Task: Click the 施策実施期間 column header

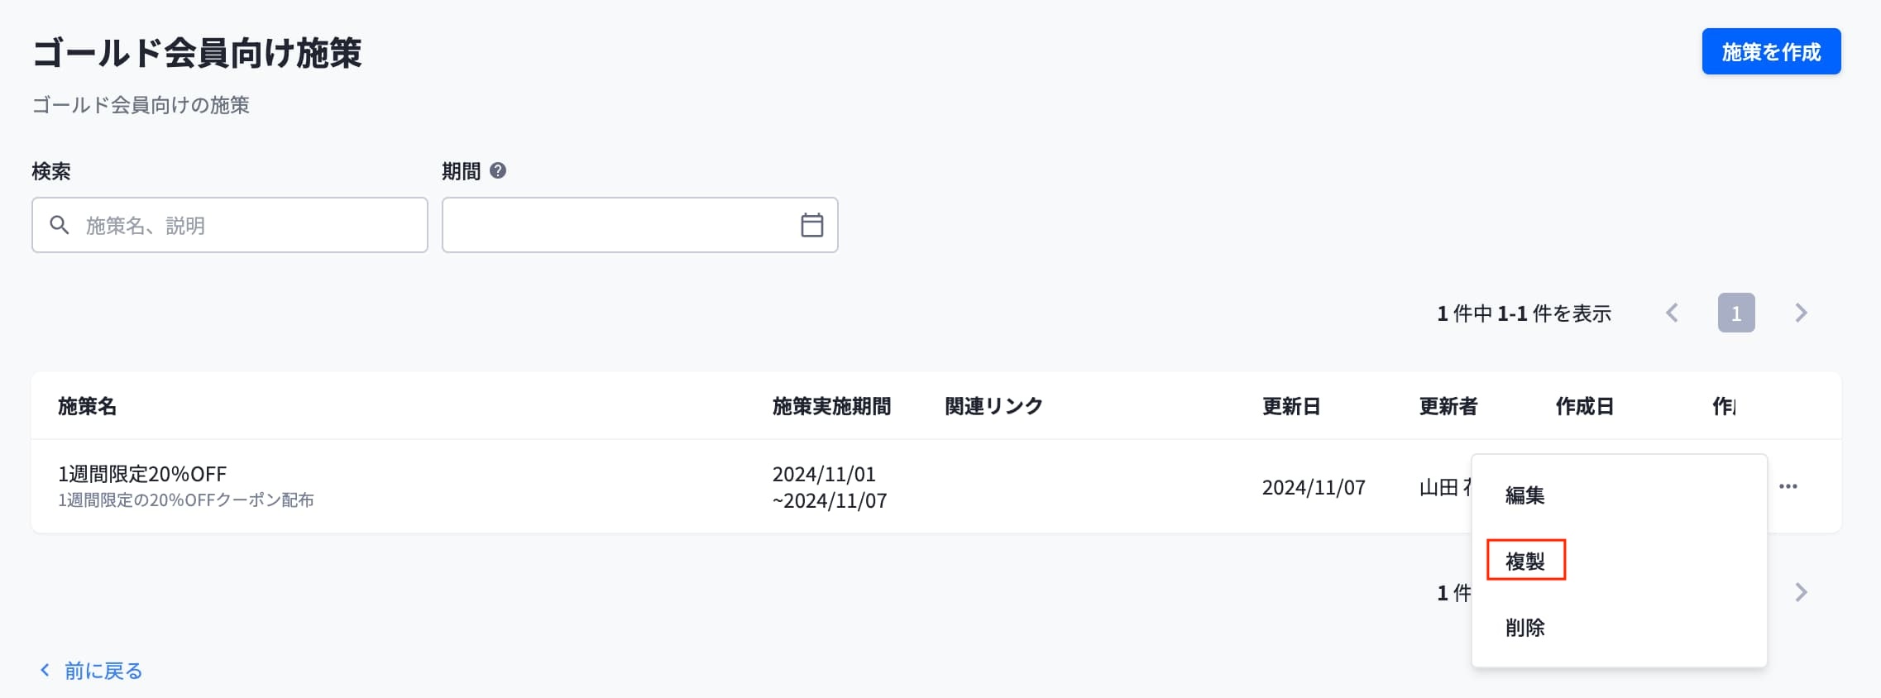Action: pyautogui.click(x=831, y=406)
